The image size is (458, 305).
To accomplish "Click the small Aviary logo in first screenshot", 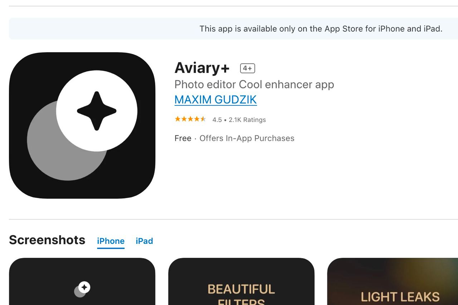I will pos(82,289).
